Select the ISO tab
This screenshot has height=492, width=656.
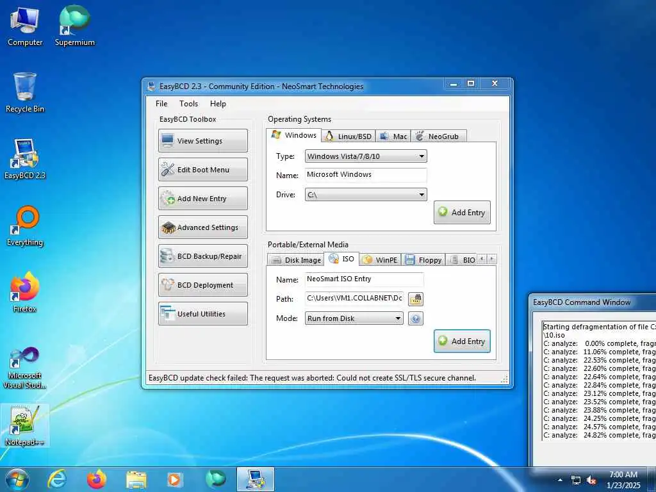[341, 259]
